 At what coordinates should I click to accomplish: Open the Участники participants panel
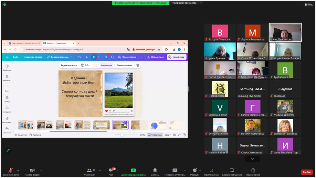[89, 171]
